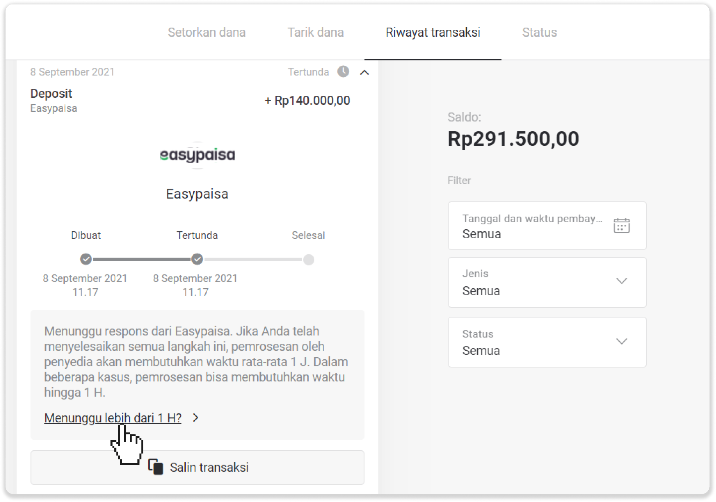The image size is (716, 502).
Task: Click the arrow next to Menunggu lebih dari 1 H
Action: point(196,418)
